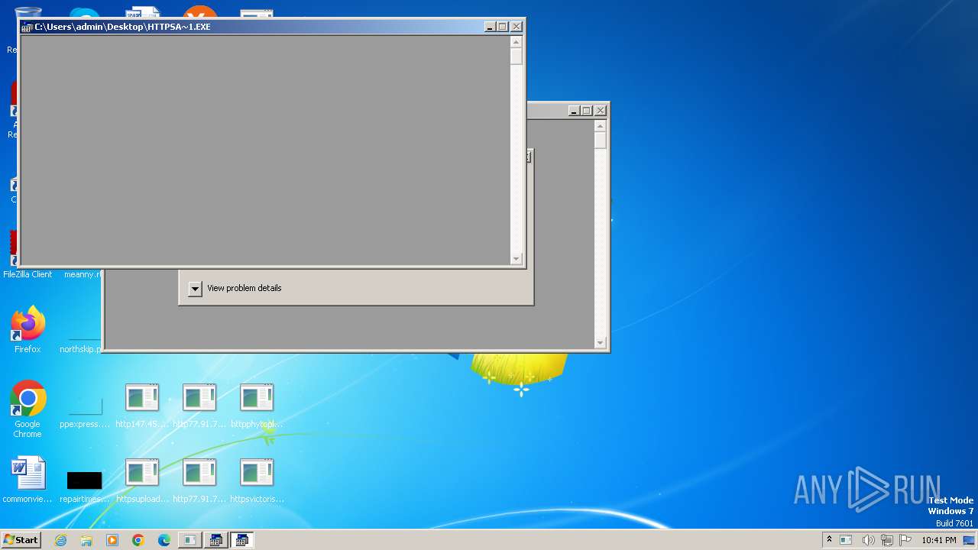Open Microsoft Edge from the taskbar
This screenshot has height=550, width=978.
[x=164, y=540]
